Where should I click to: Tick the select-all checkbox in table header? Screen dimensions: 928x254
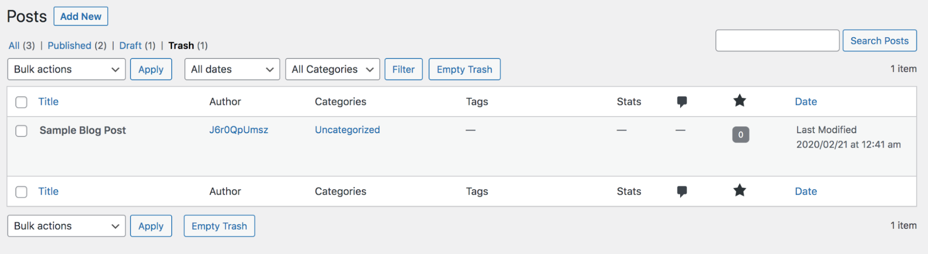21,102
